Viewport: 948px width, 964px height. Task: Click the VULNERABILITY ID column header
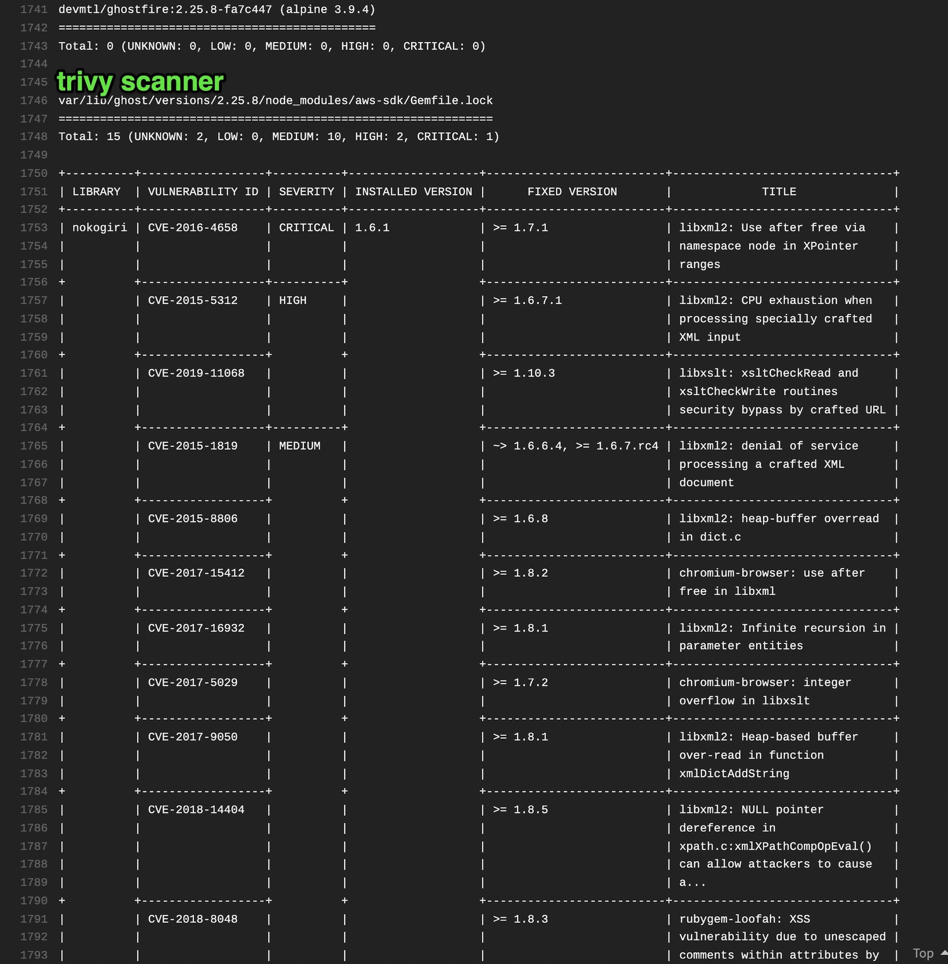coord(203,191)
